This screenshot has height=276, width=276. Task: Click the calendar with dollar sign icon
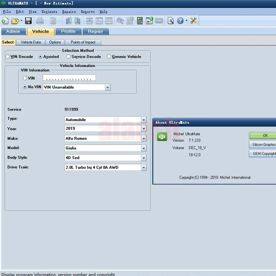click(x=149, y=21)
